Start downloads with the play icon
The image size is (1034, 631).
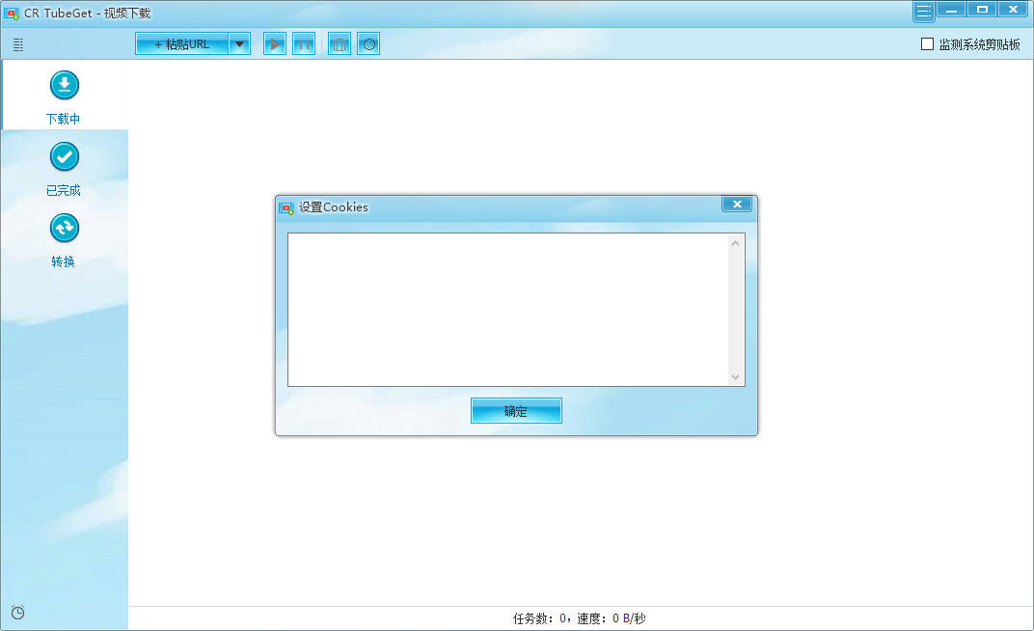(275, 44)
